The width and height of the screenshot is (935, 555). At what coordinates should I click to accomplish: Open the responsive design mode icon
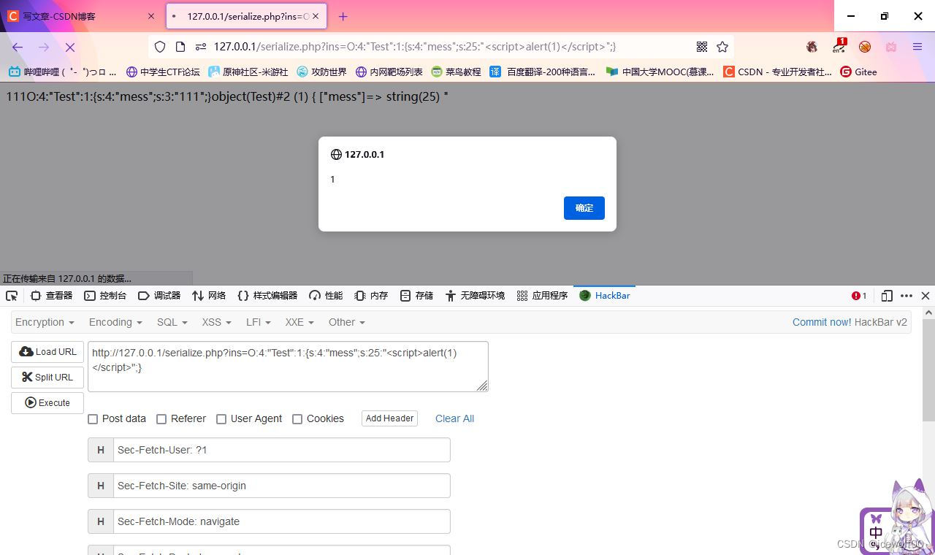click(x=887, y=296)
